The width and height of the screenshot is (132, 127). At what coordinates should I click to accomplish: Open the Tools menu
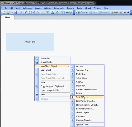79,8
